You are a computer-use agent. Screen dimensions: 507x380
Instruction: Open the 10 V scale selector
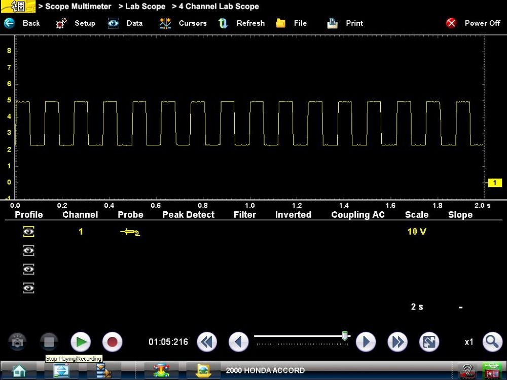click(x=416, y=232)
